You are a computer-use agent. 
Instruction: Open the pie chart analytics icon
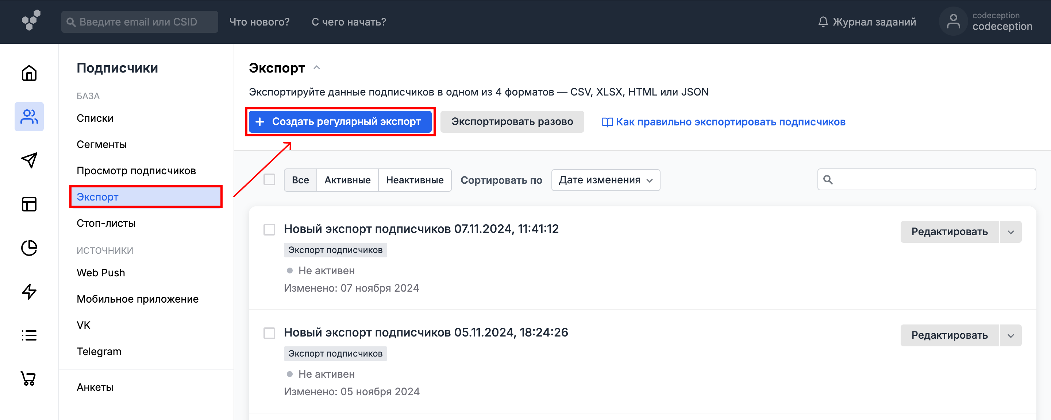[29, 248]
